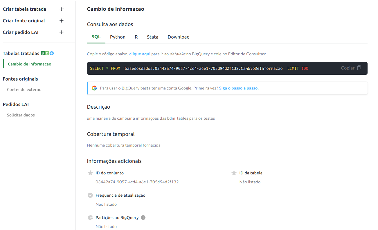The height and width of the screenshot is (230, 378).
Task: Click 'Não listado' under ID da tabela
Action: pyautogui.click(x=250, y=182)
